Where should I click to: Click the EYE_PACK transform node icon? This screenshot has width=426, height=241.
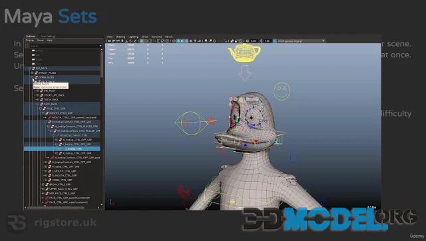pos(41,91)
